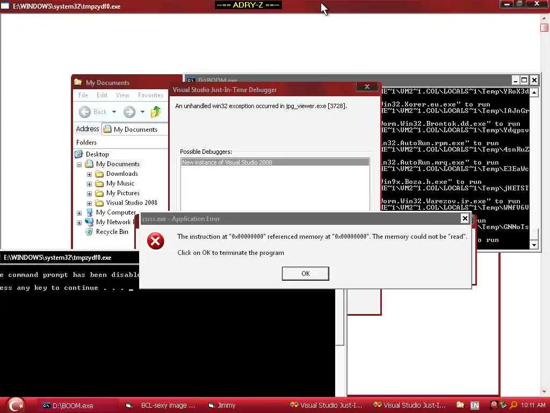Switch to second Visual Studio Just-In-Time taskbar button
This screenshot has width=550, height=413.
pyautogui.click(x=409, y=405)
